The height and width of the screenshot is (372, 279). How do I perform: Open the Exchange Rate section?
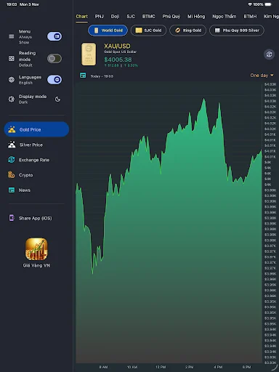pos(36,160)
